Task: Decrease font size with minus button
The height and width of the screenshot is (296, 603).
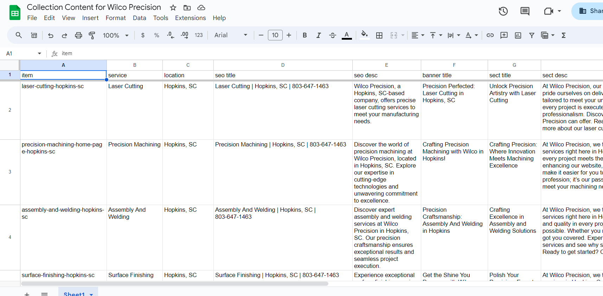Action: (261, 35)
